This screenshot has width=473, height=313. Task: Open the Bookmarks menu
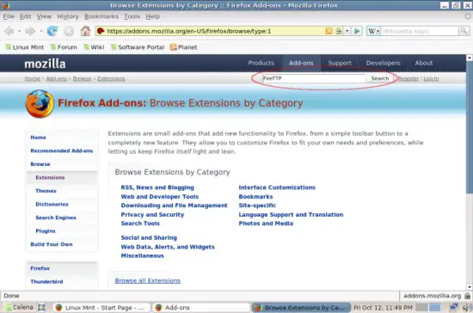pos(101,16)
